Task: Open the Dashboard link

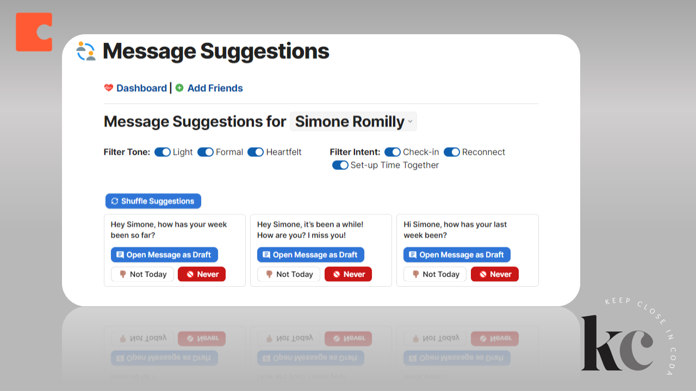Action: point(141,88)
